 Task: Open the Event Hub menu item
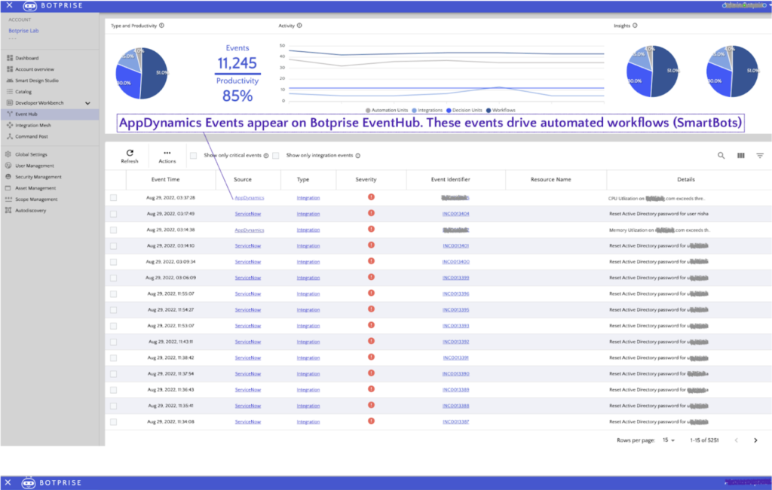(49, 114)
